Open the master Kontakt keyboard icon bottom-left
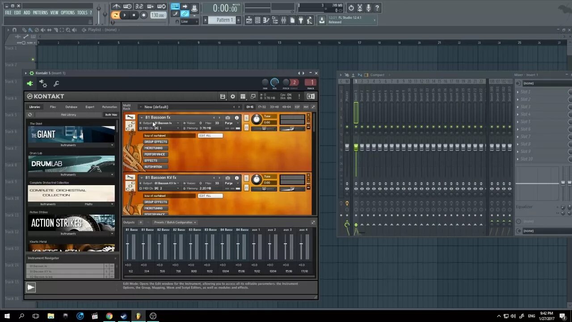 [30, 287]
